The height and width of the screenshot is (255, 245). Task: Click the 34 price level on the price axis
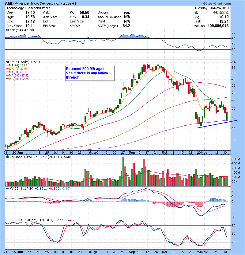[x=233, y=62]
